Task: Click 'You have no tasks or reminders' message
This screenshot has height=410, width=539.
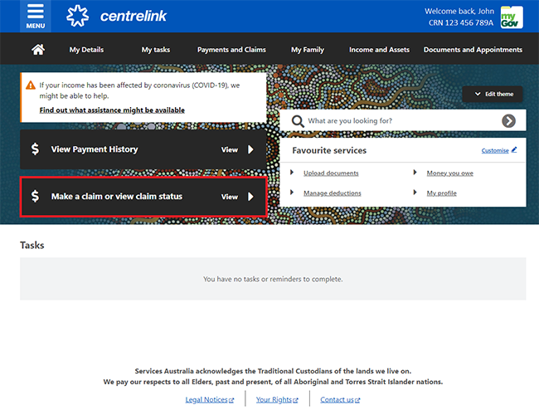Action: [x=273, y=279]
